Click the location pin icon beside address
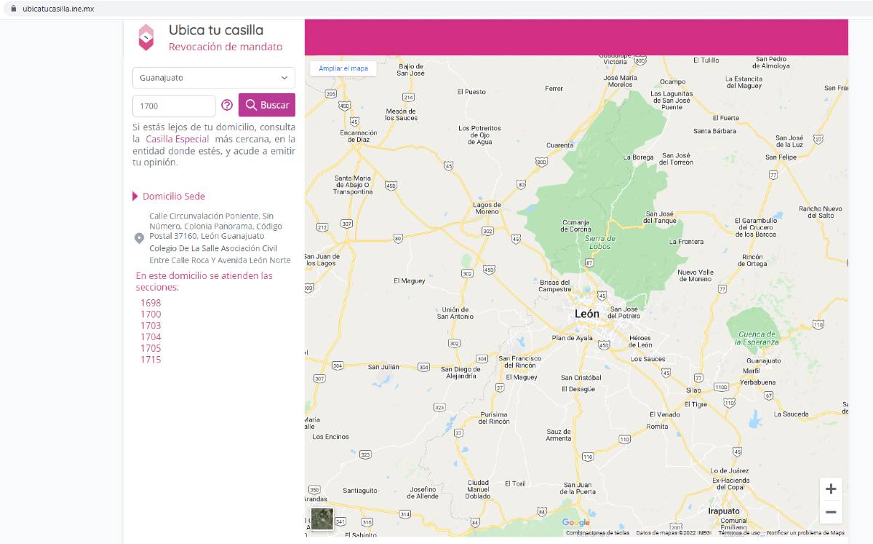Image resolution: width=873 pixels, height=544 pixels. point(140,238)
